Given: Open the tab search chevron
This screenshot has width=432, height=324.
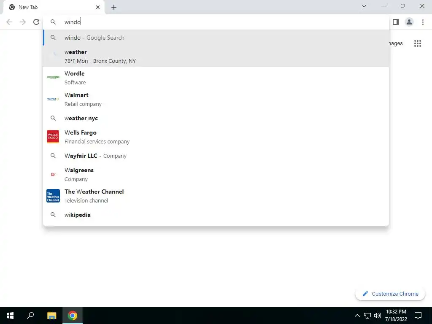Looking at the screenshot, I should tap(364, 6).
